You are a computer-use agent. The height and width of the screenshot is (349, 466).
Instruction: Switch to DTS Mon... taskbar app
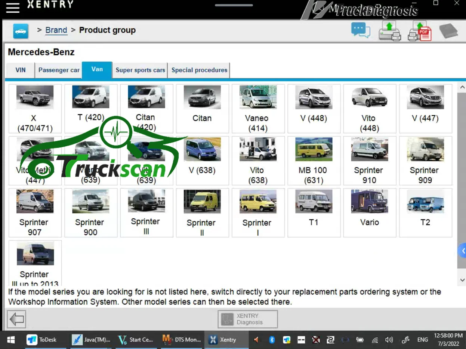click(x=182, y=340)
